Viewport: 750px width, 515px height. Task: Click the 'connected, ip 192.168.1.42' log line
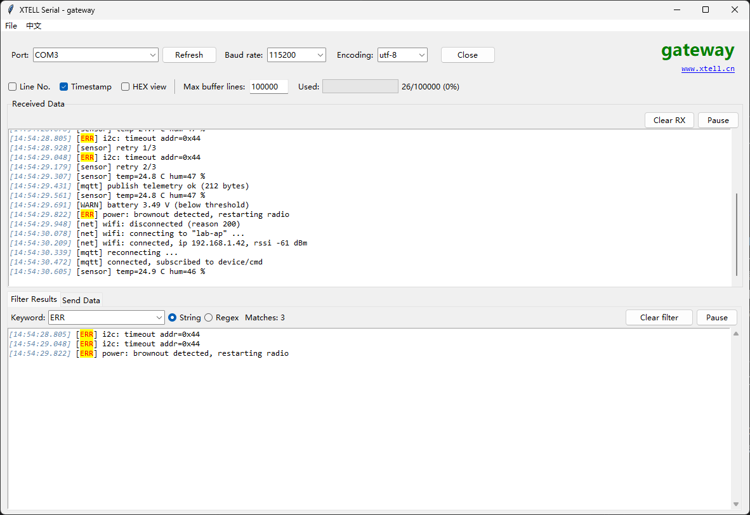pos(159,243)
